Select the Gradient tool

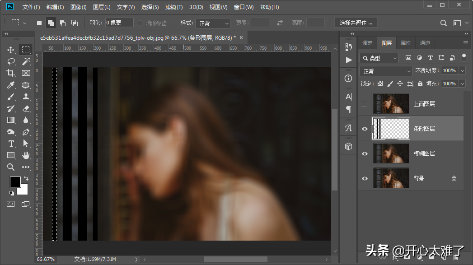tap(10, 120)
